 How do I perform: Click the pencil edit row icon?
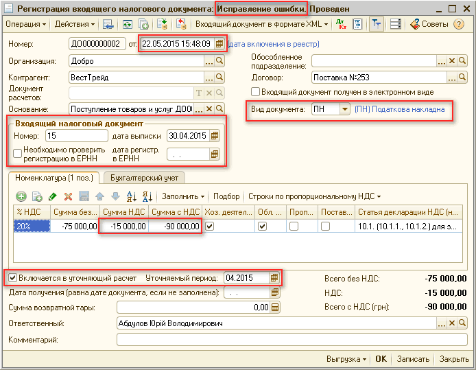52,196
